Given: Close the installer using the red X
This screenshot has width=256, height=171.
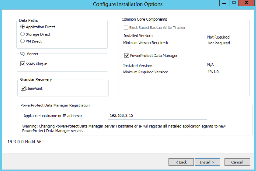Looking at the screenshot, I should (x=246, y=3).
